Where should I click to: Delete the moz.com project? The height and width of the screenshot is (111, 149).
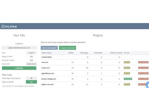(143, 62)
